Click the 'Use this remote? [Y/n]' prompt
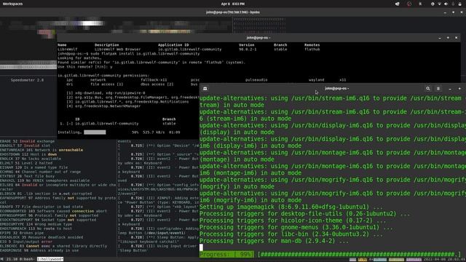 click(85, 67)
